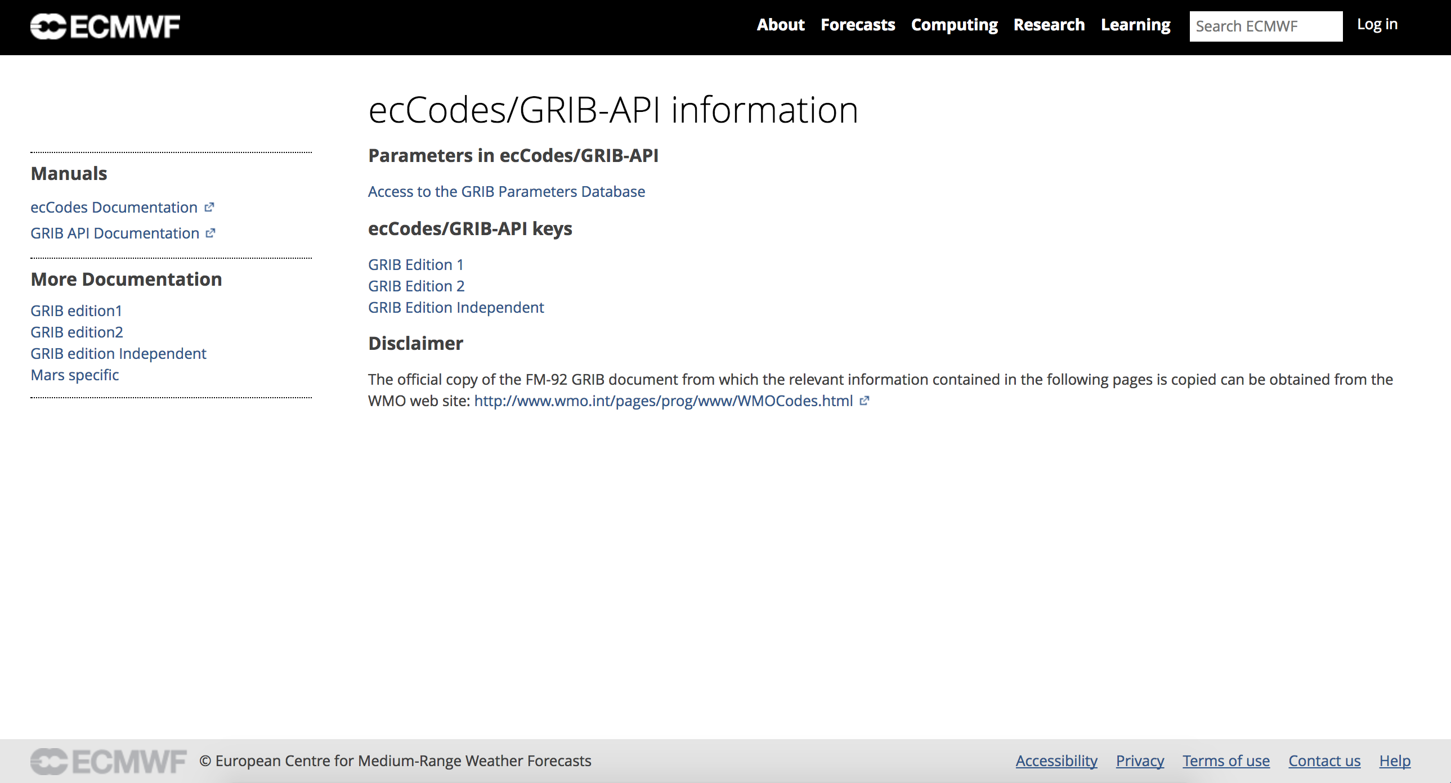1451x783 pixels.
Task: Open Access to the GRIB Parameters Database
Action: pos(507,191)
